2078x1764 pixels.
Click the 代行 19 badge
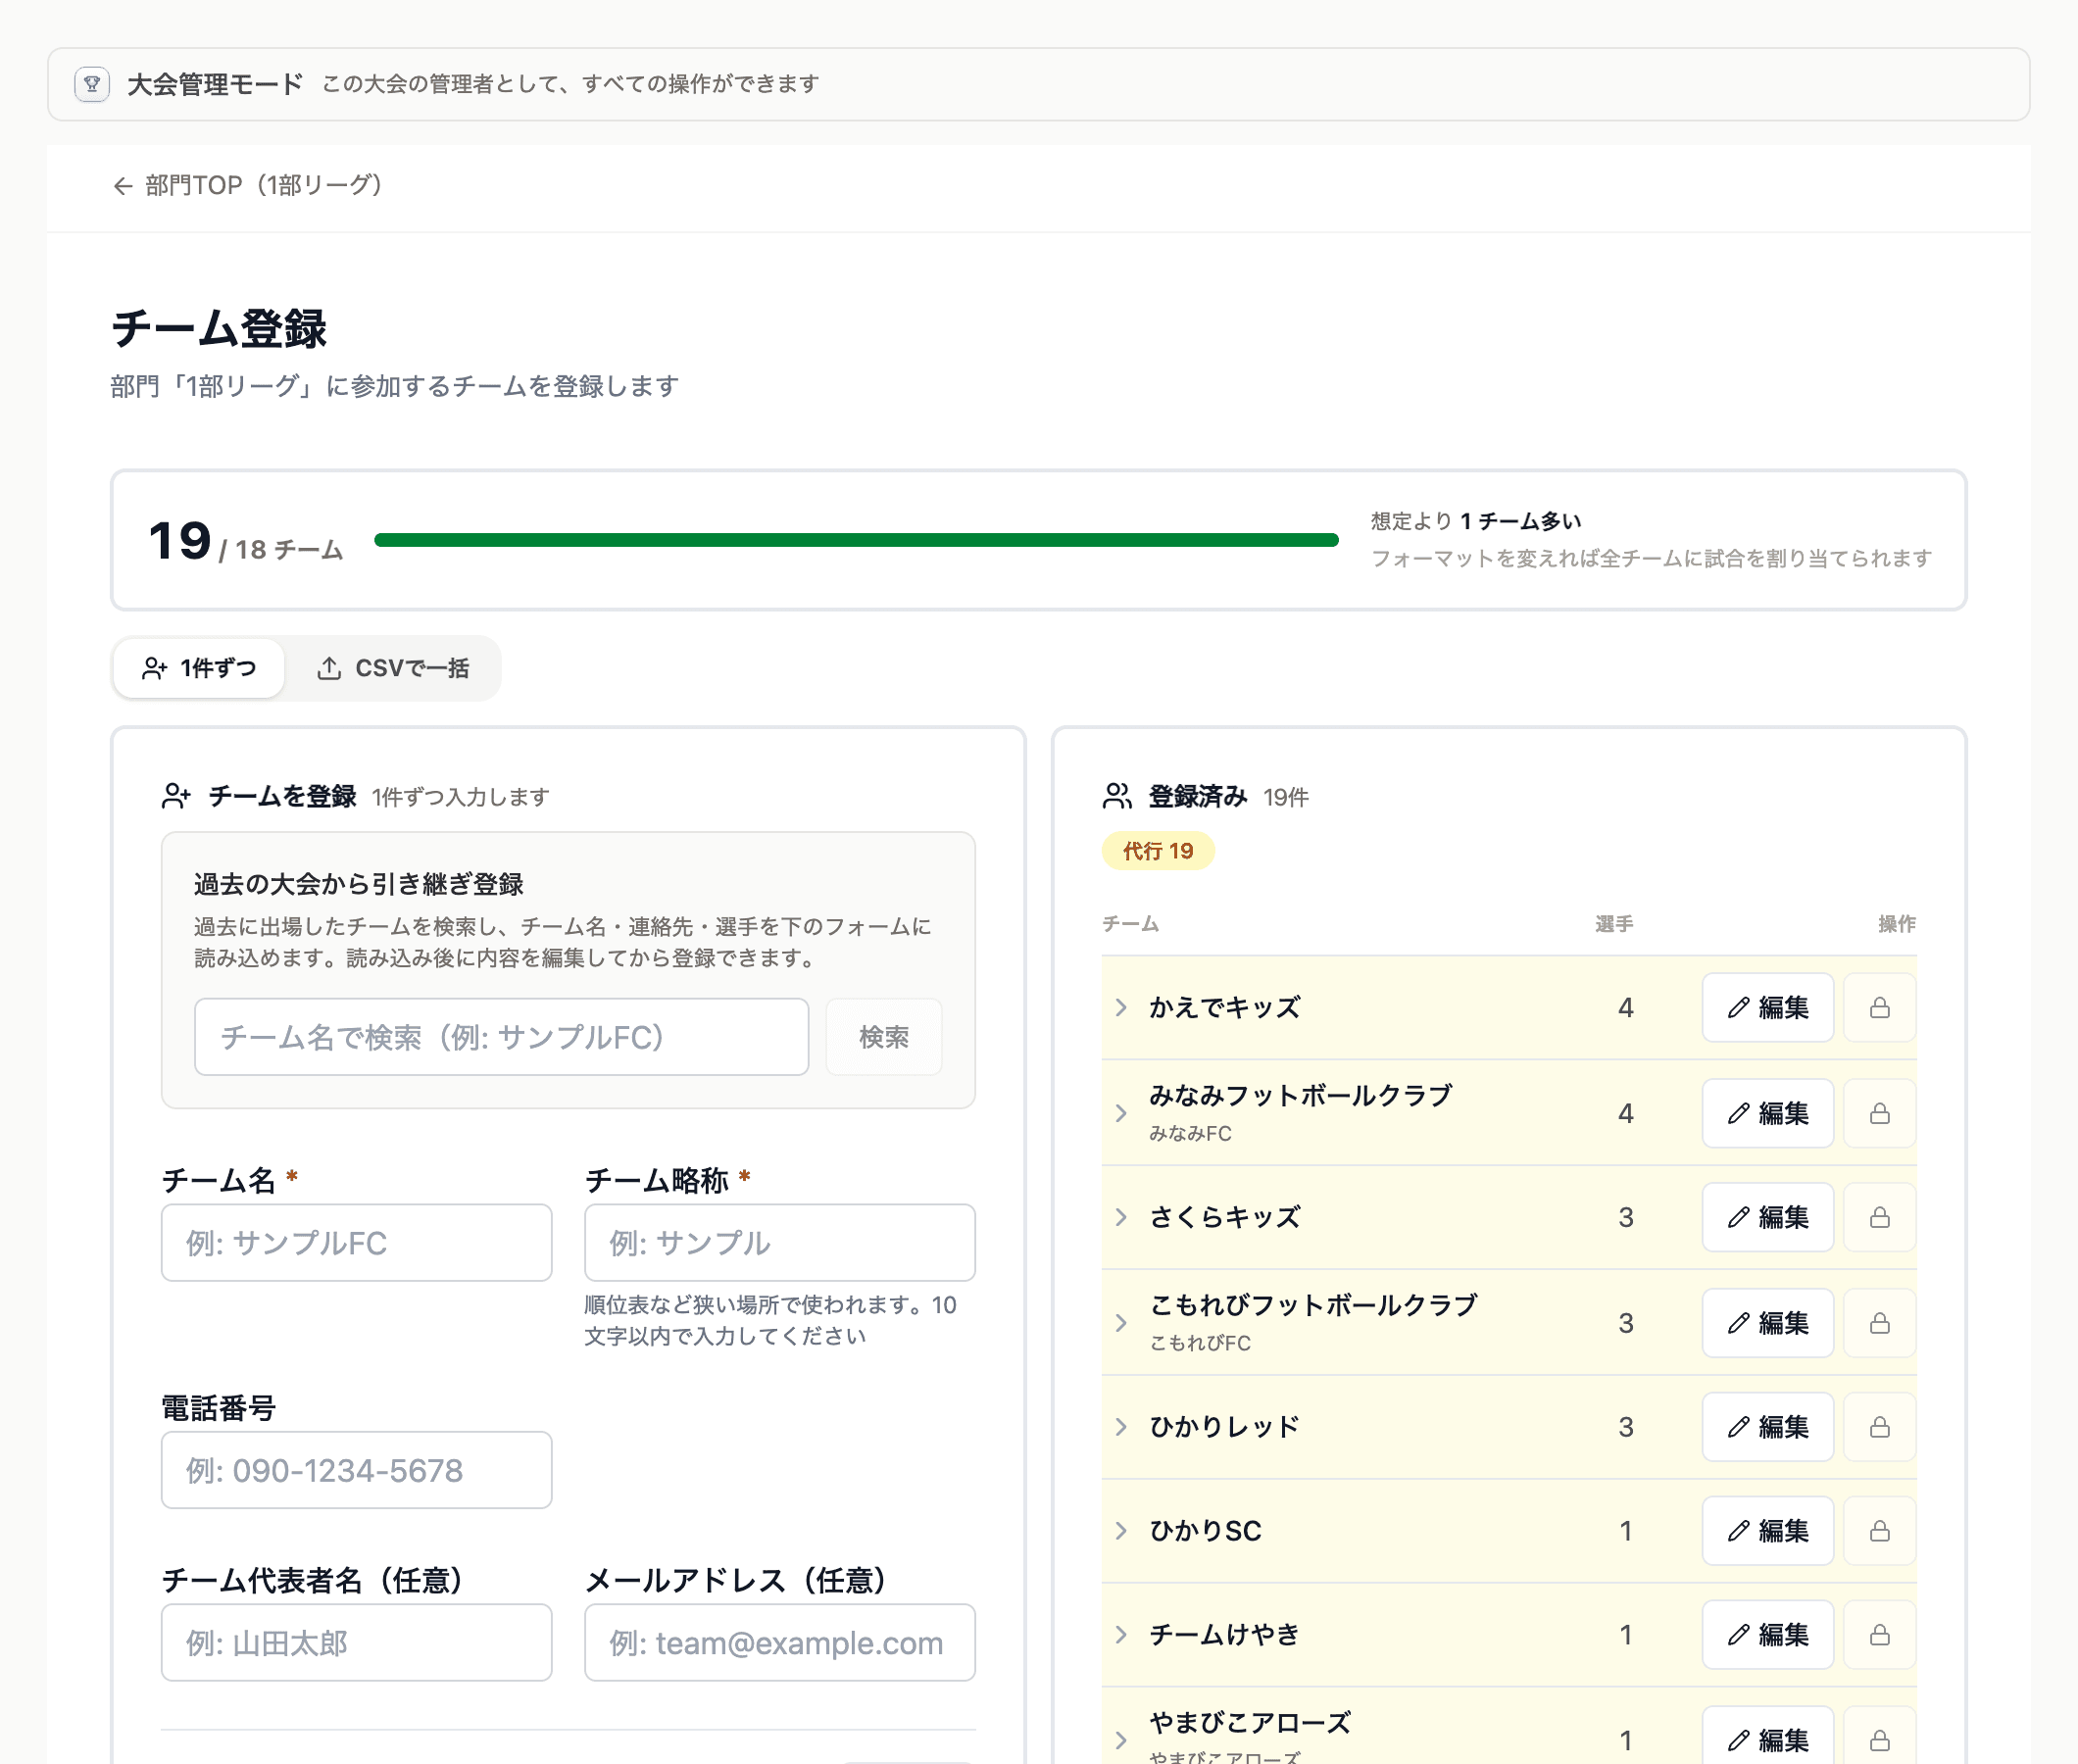coord(1158,851)
